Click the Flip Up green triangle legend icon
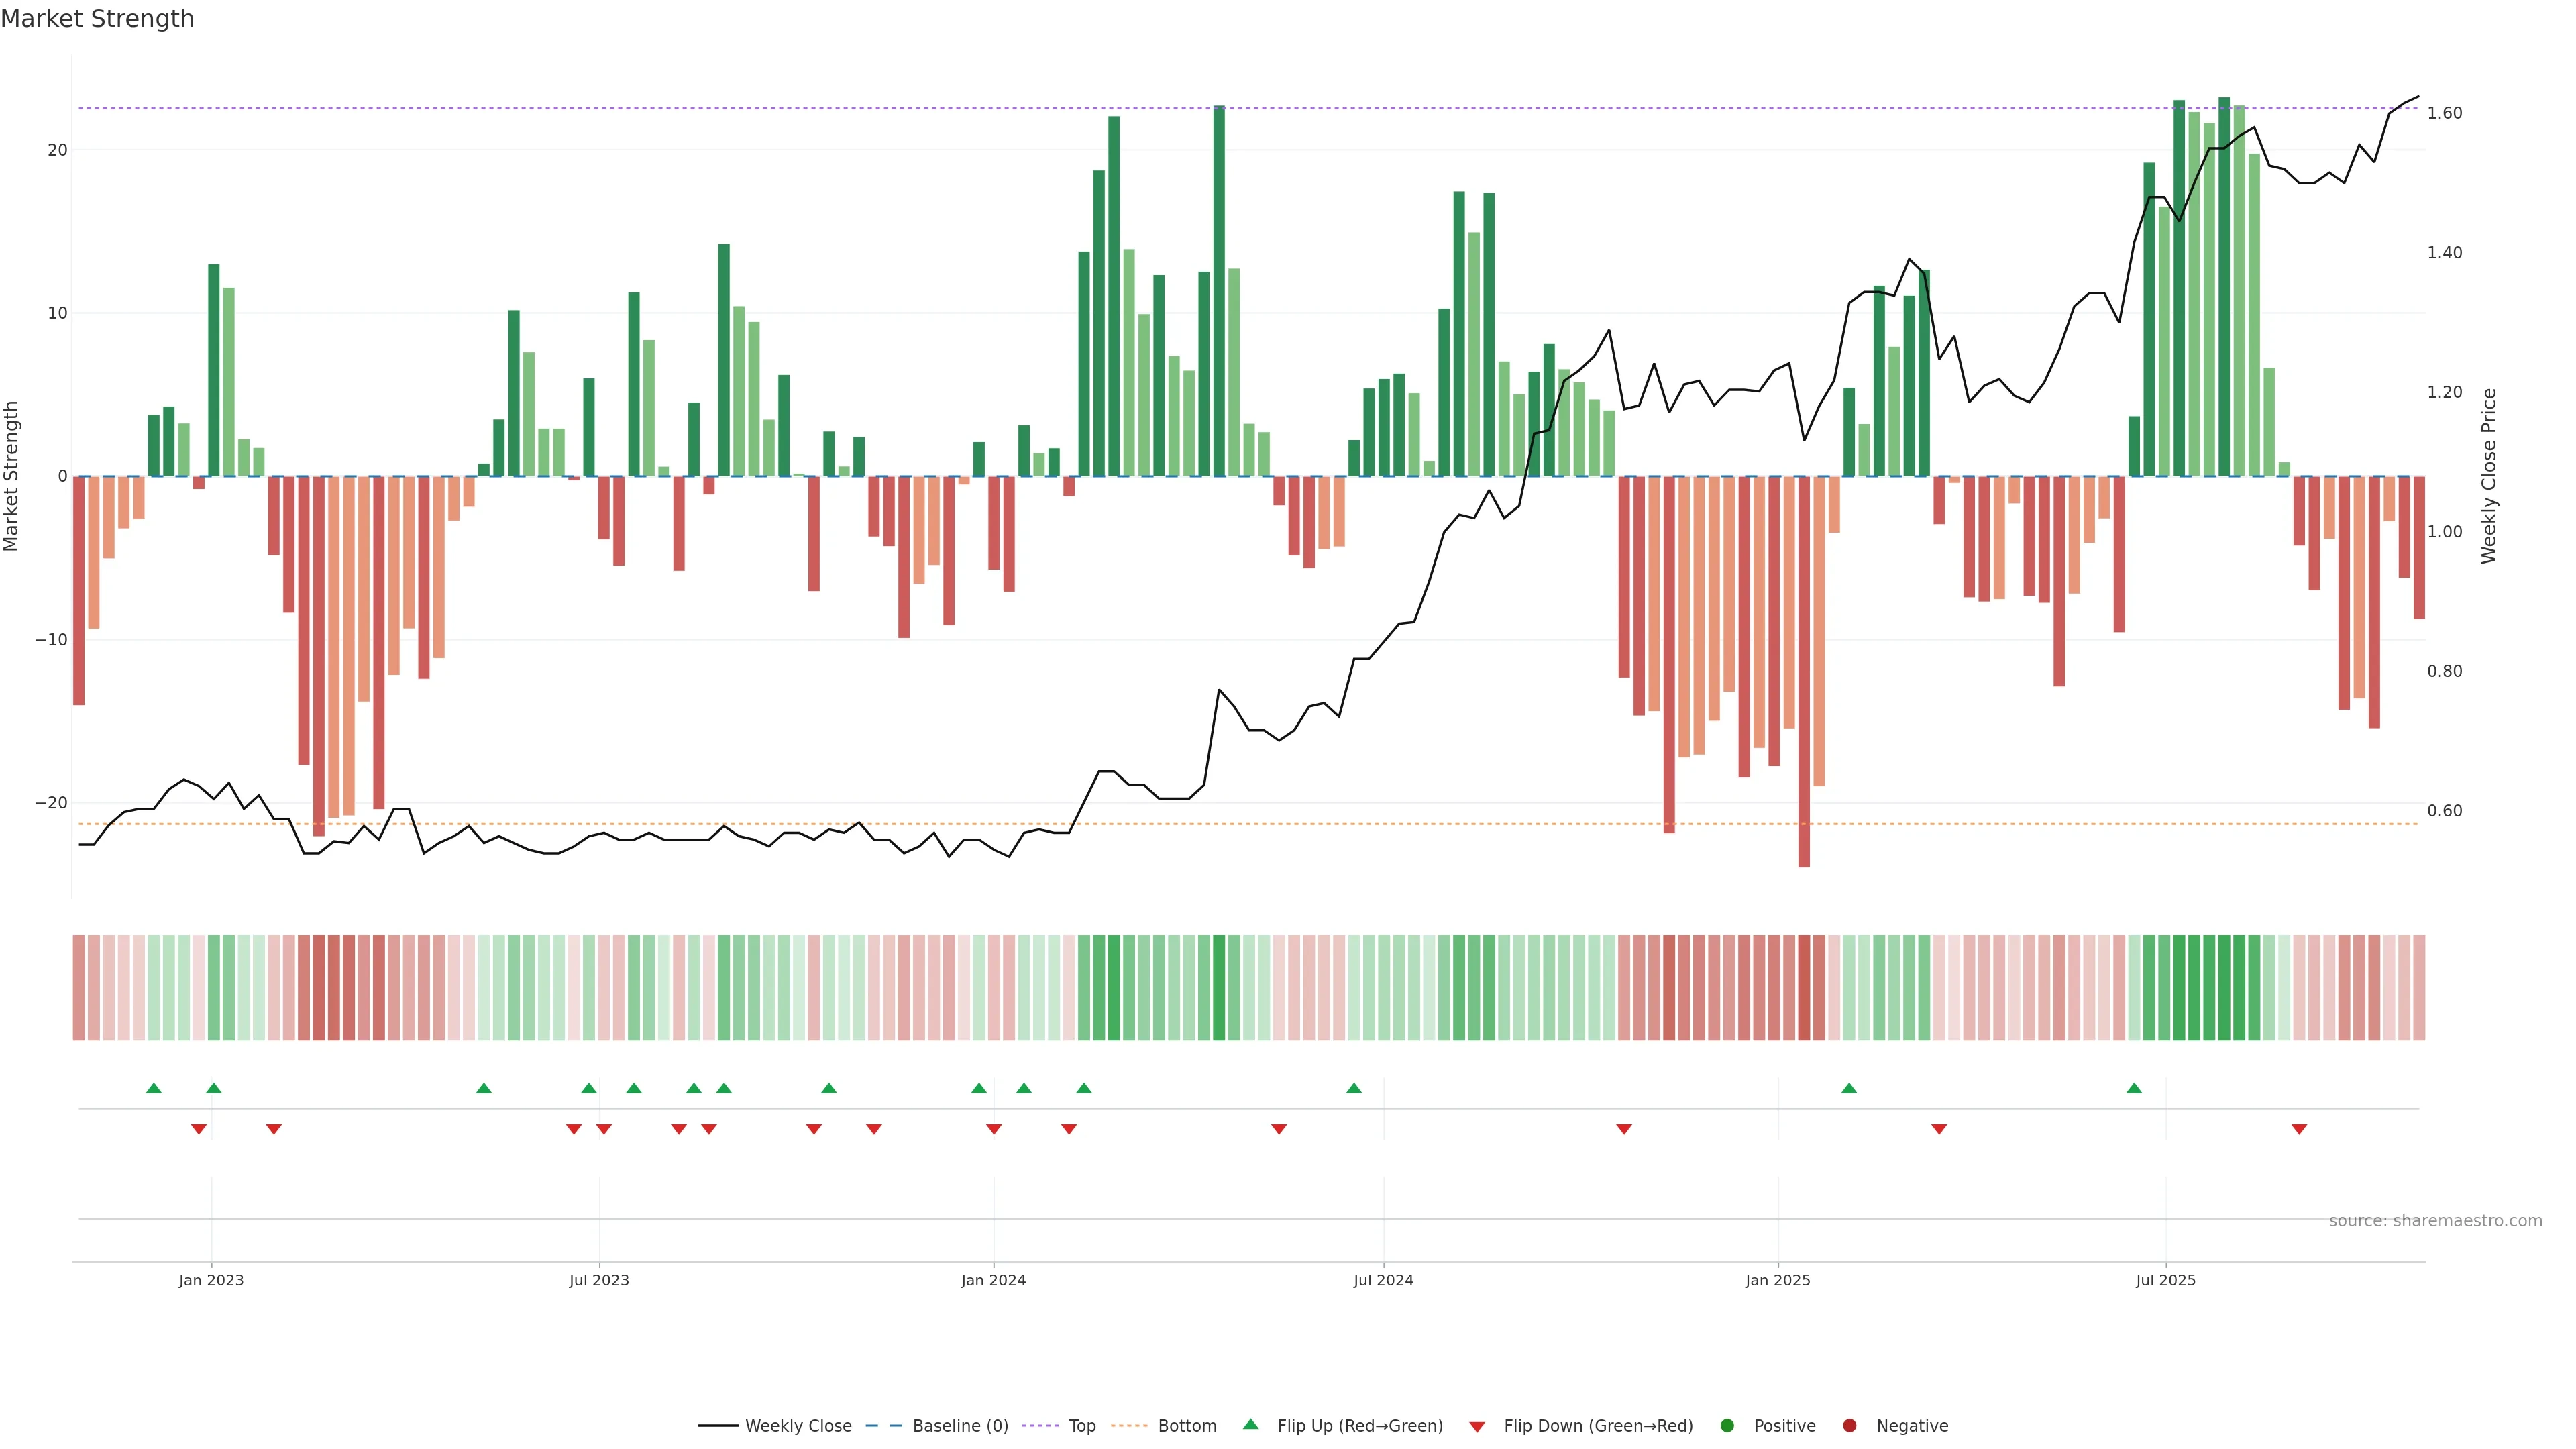This screenshot has width=2576, height=1449. 1250,1424
